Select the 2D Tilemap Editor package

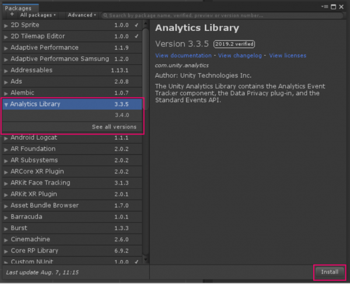[x=72, y=36]
